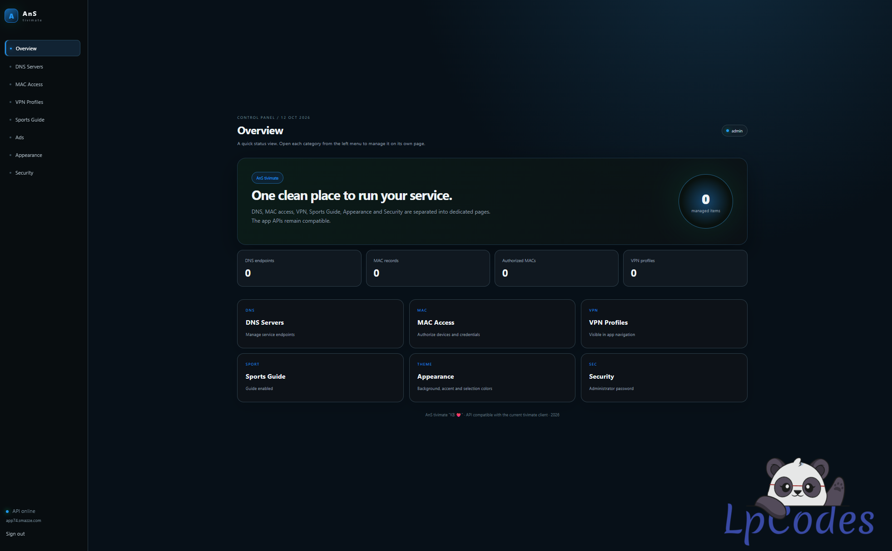
Task: Click the Sign out link
Action: point(15,534)
